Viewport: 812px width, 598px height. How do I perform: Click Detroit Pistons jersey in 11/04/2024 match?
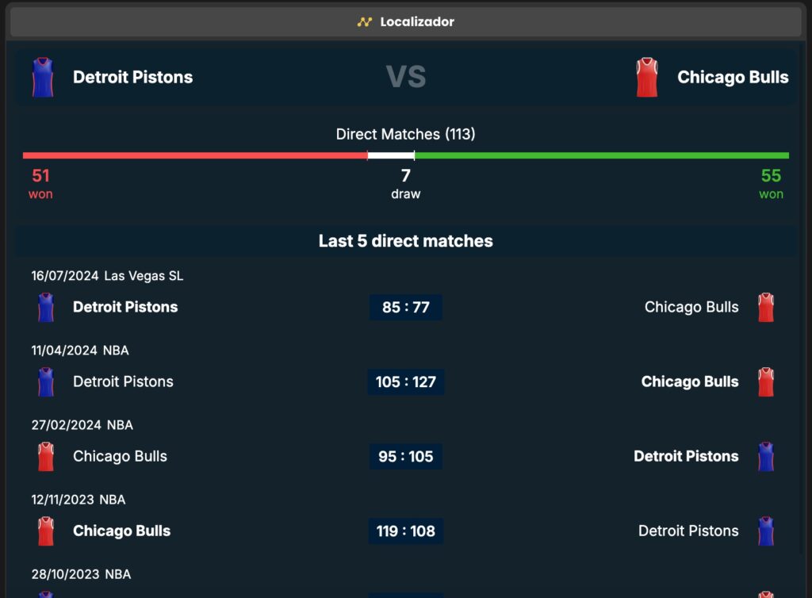[46, 381]
